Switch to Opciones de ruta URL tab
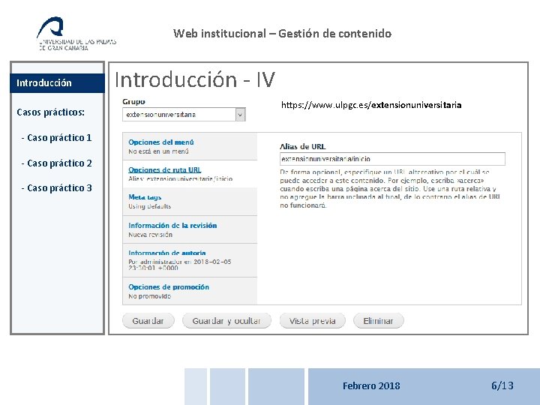This screenshot has height=405, width=540. click(x=190, y=174)
